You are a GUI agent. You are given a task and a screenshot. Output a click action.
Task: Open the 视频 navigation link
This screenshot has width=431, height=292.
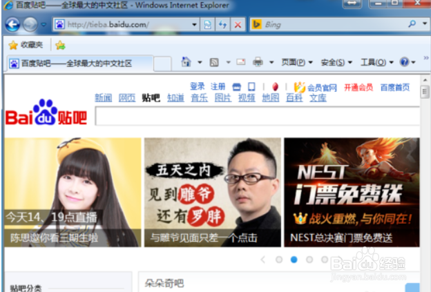click(247, 98)
